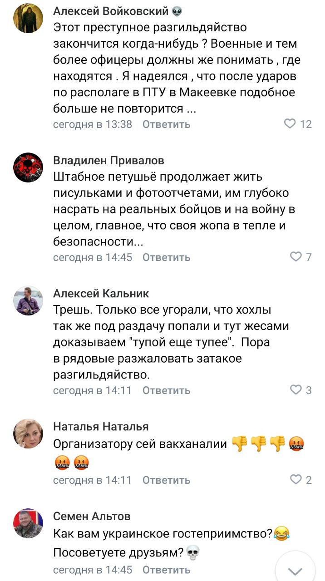Viewport: 325px width, 581px height.
Task: Open profile name Алексей Войковский
Action: coord(111,11)
